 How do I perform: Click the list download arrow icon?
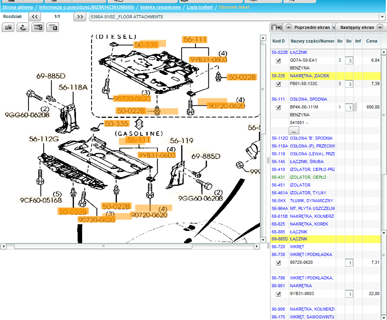[x=53, y=27]
